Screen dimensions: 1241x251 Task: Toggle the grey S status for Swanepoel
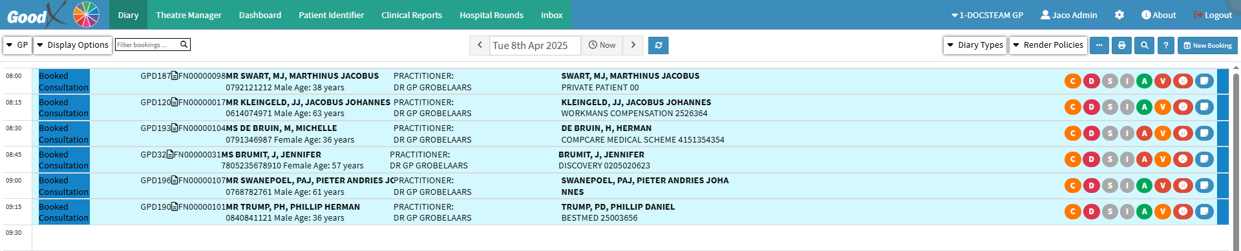pos(1110,185)
